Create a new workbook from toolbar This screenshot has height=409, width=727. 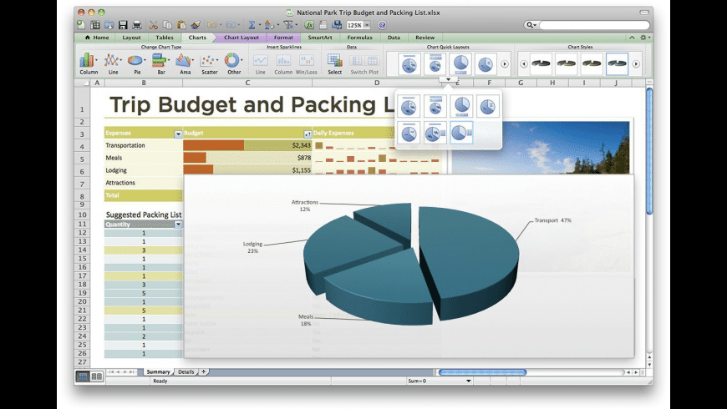tap(81, 25)
